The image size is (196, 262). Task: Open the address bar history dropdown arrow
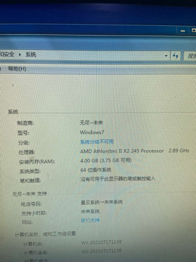click(x=166, y=56)
